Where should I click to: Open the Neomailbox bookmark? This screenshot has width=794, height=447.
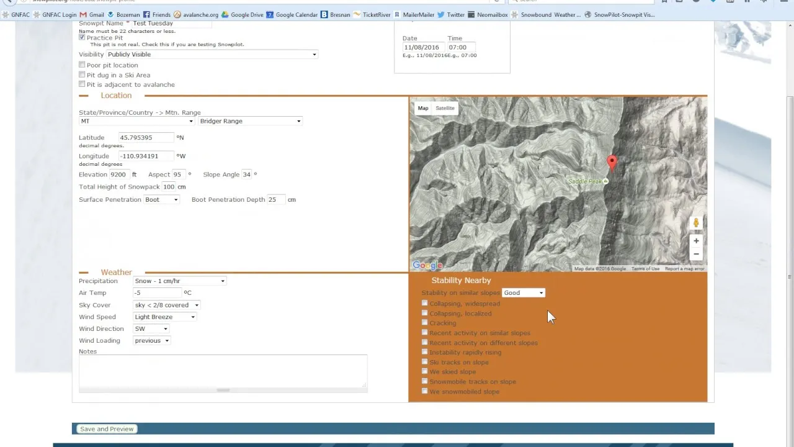click(x=488, y=14)
